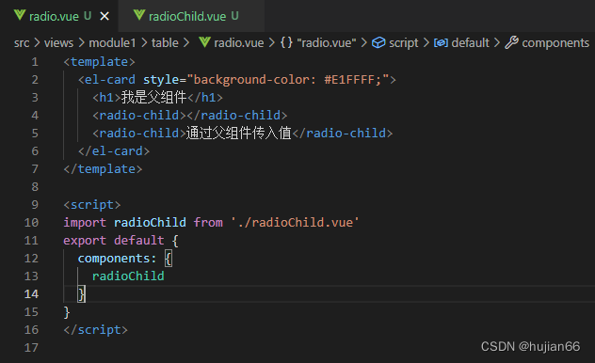Click line number 10 in gutter
The height and width of the screenshot is (363, 595).
(x=31, y=223)
